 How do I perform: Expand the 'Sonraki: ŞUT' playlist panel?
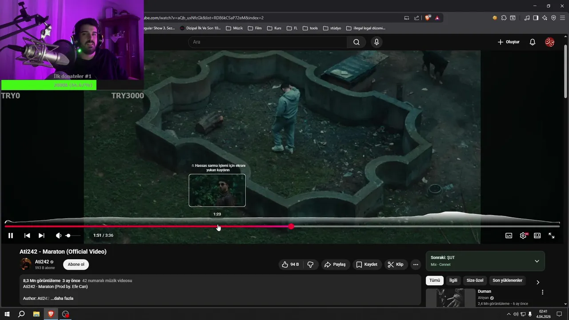click(x=537, y=261)
